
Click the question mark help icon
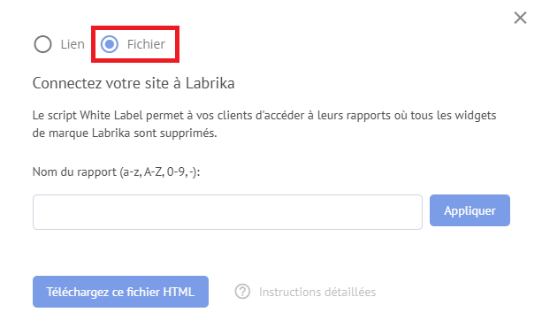pos(242,292)
